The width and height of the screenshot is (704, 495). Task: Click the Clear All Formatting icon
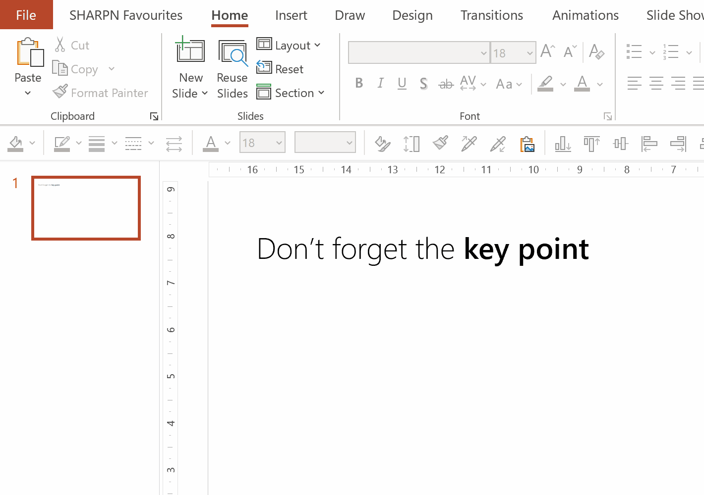[596, 52]
